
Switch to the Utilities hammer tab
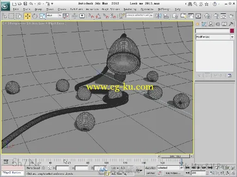point(231,24)
